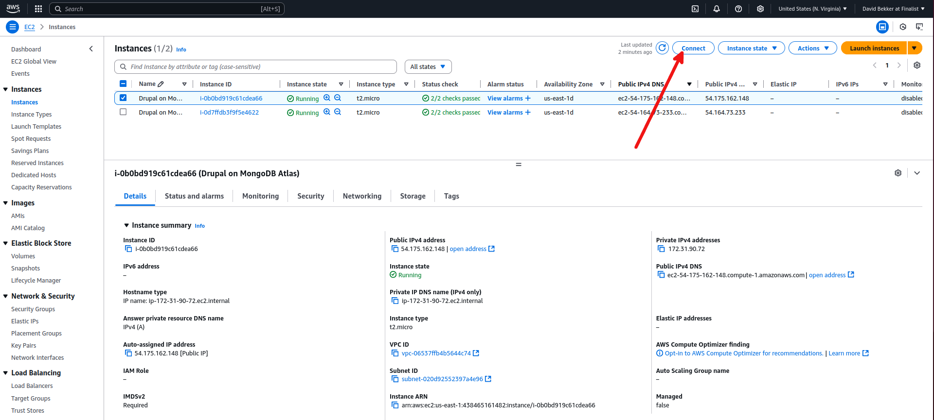Screen dimensions: 934x420
Task: Toggle the select-all instances checkbox
Action: pos(123,84)
